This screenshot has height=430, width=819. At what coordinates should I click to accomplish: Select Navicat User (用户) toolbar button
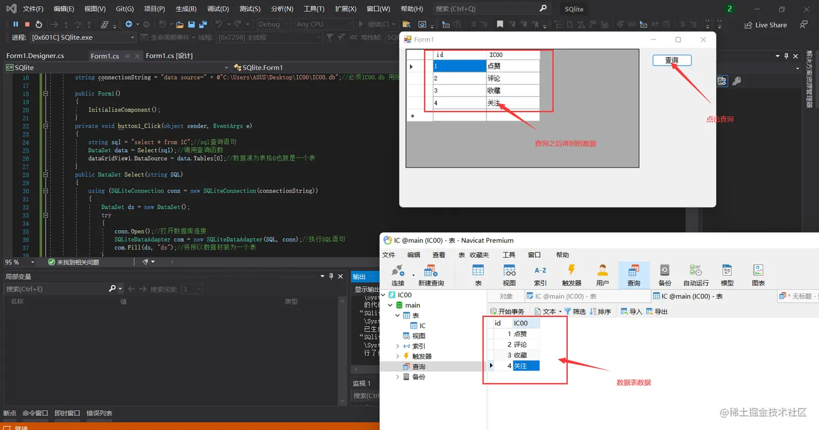(x=602, y=275)
